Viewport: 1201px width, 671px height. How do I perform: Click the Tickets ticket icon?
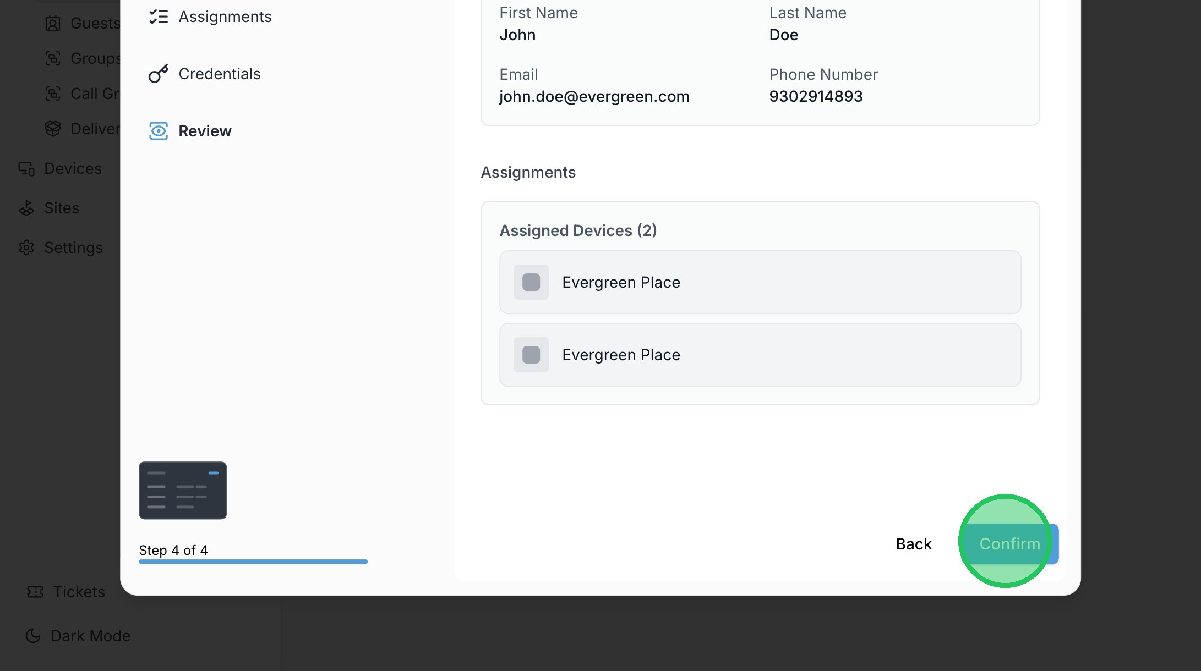(35, 592)
